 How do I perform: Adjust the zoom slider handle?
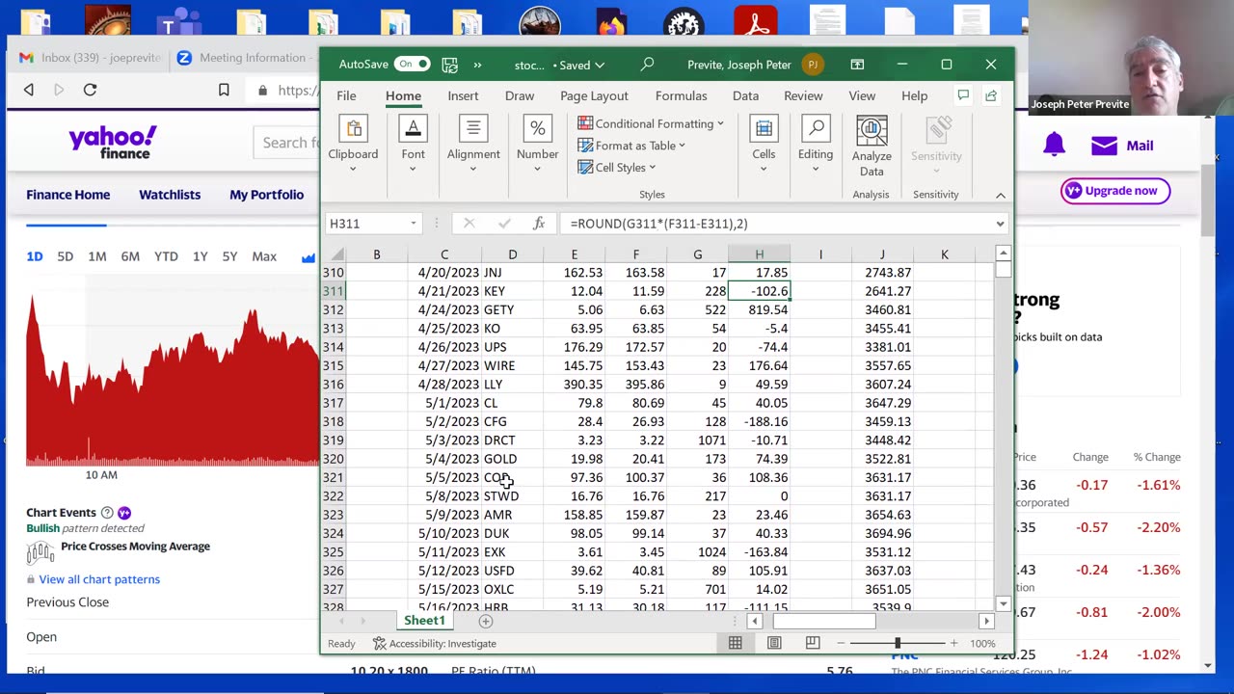tap(898, 643)
